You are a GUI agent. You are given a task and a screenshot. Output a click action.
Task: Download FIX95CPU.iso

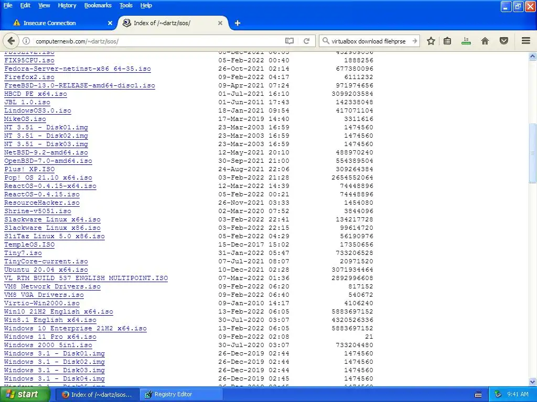[x=29, y=60]
